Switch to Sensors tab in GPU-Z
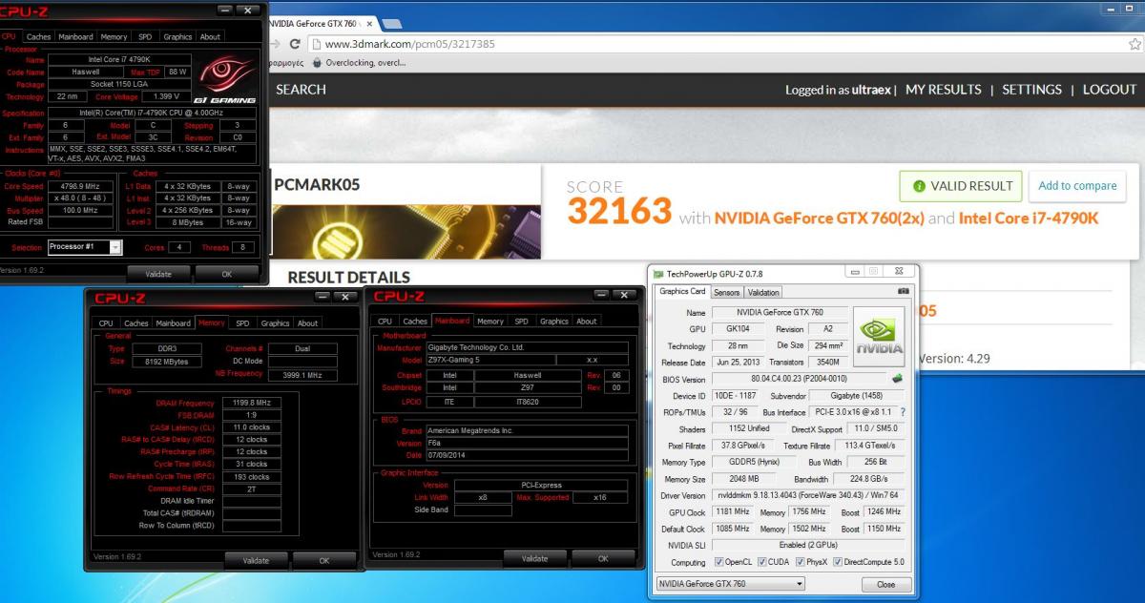The image size is (1145, 603). pos(726,292)
